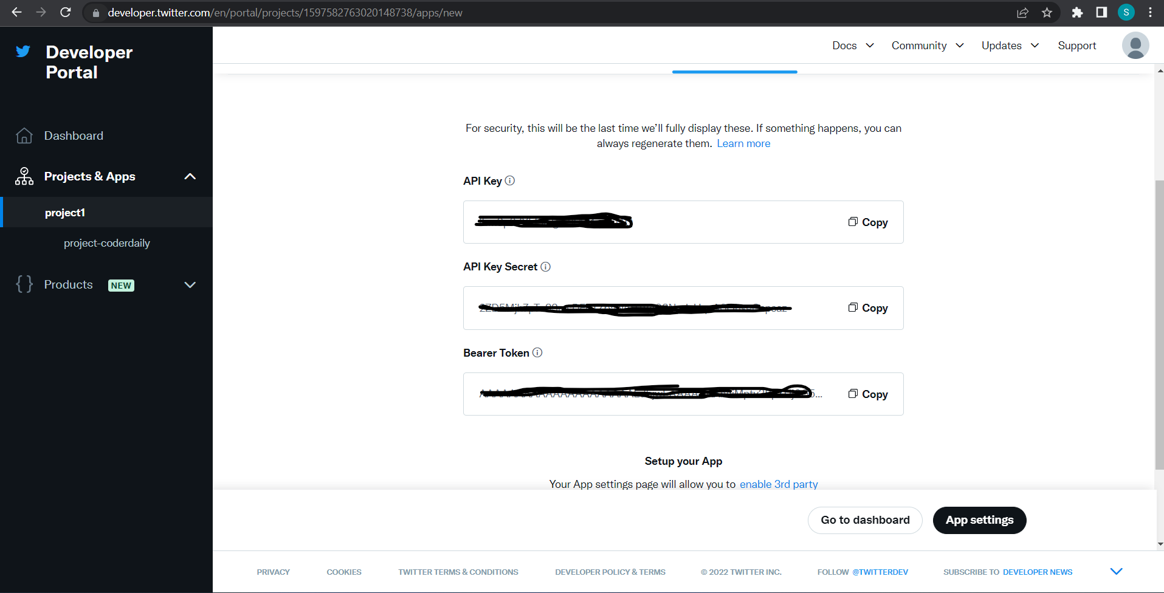Copy the API Key Secret
Viewport: 1164px width, 593px height.
tap(868, 308)
